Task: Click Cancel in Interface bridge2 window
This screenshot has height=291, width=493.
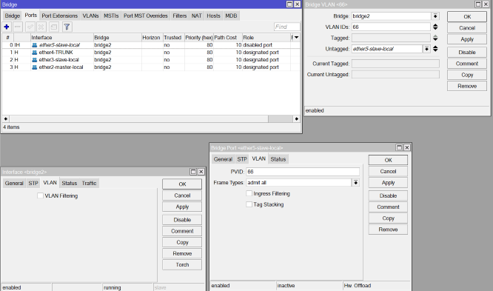Action: click(x=182, y=195)
